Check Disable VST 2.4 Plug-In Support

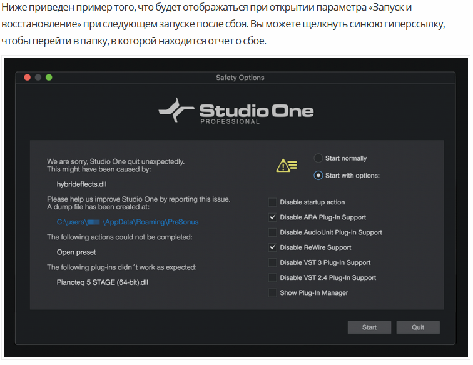point(272,277)
